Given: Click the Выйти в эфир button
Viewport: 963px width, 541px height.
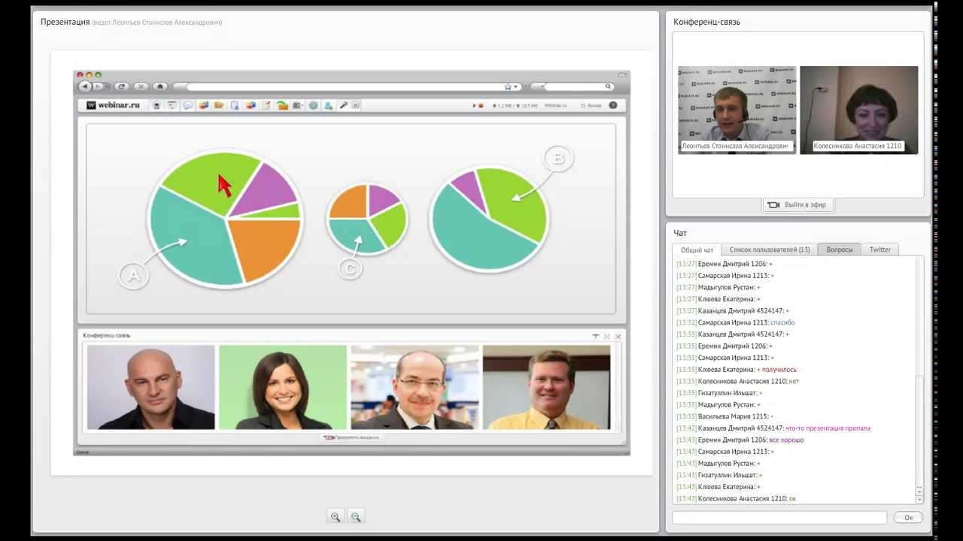Looking at the screenshot, I should tap(798, 204).
